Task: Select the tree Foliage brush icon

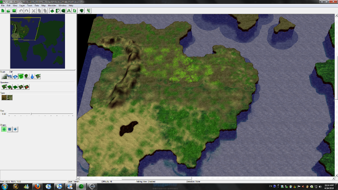Action: click(x=26, y=76)
